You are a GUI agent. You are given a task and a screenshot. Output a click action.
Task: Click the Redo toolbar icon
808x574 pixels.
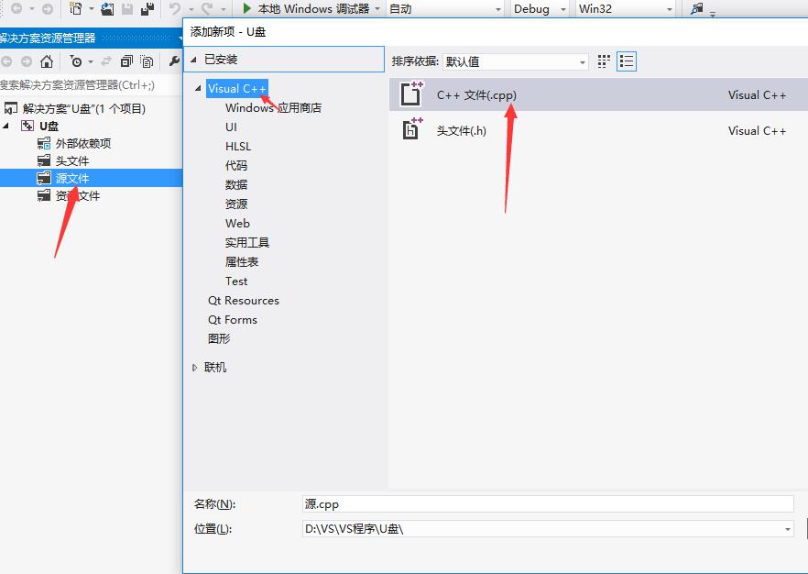point(205,9)
